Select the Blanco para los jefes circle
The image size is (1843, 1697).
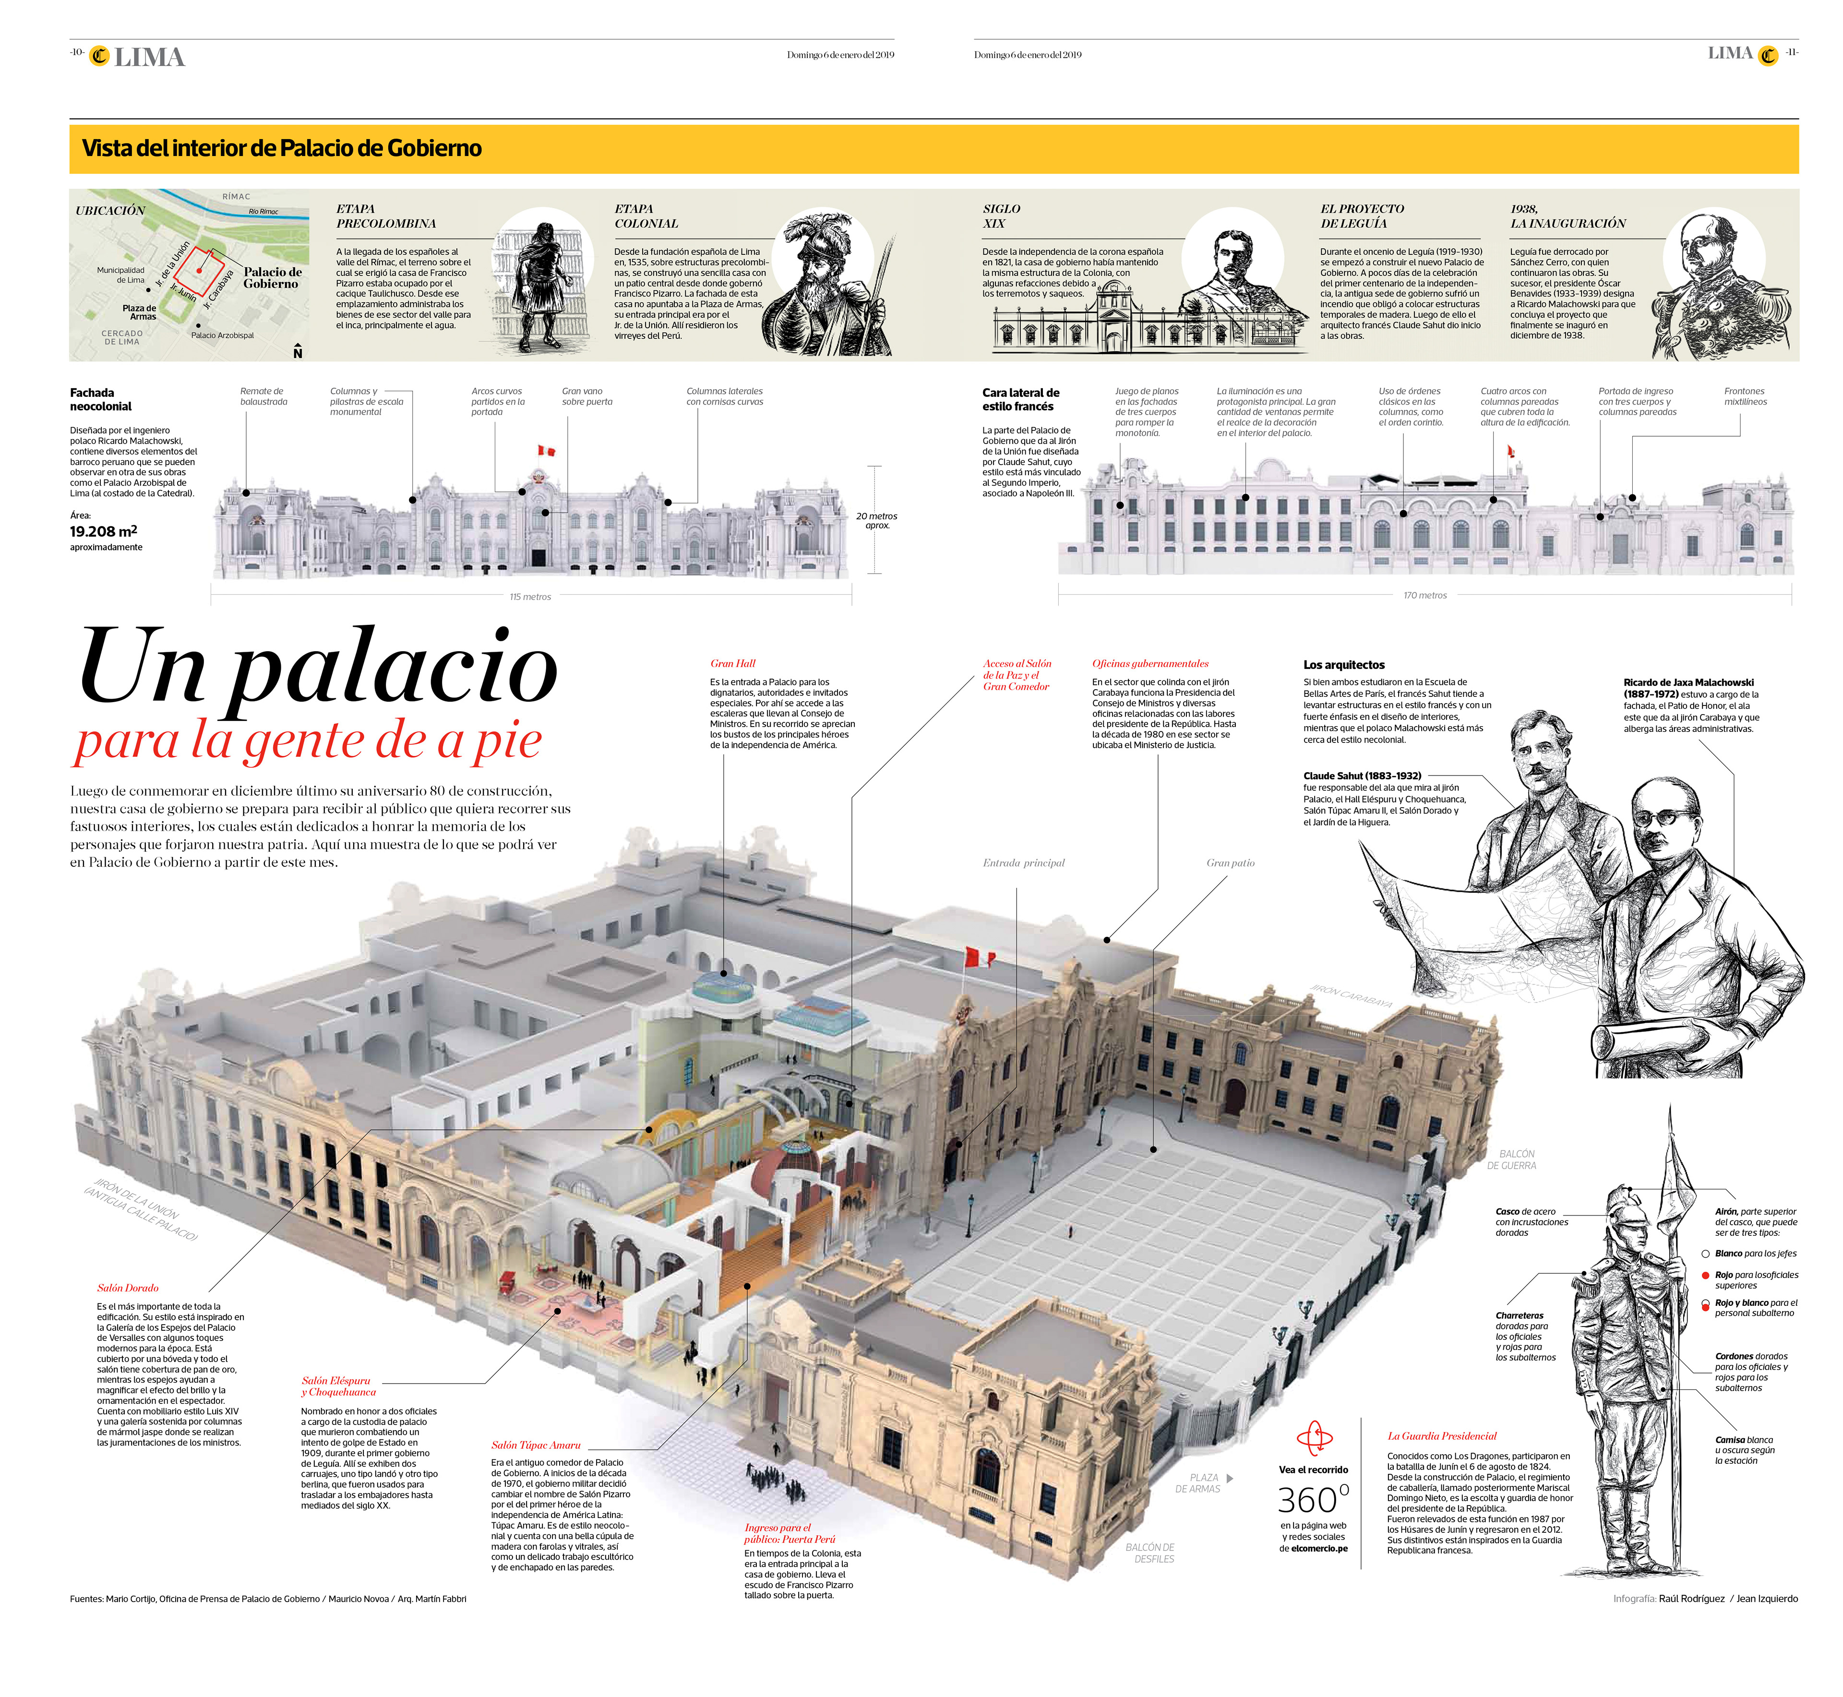(x=1705, y=1254)
